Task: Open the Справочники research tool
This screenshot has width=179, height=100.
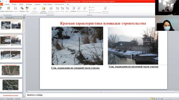Action: [x=9, y=9]
